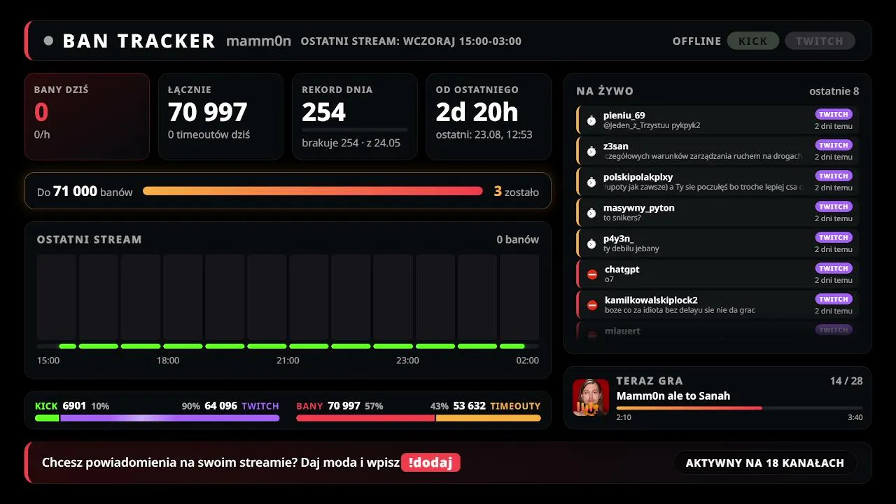
Task: Click the TWITCH badge on p4y3n_ row
Action: (834, 237)
